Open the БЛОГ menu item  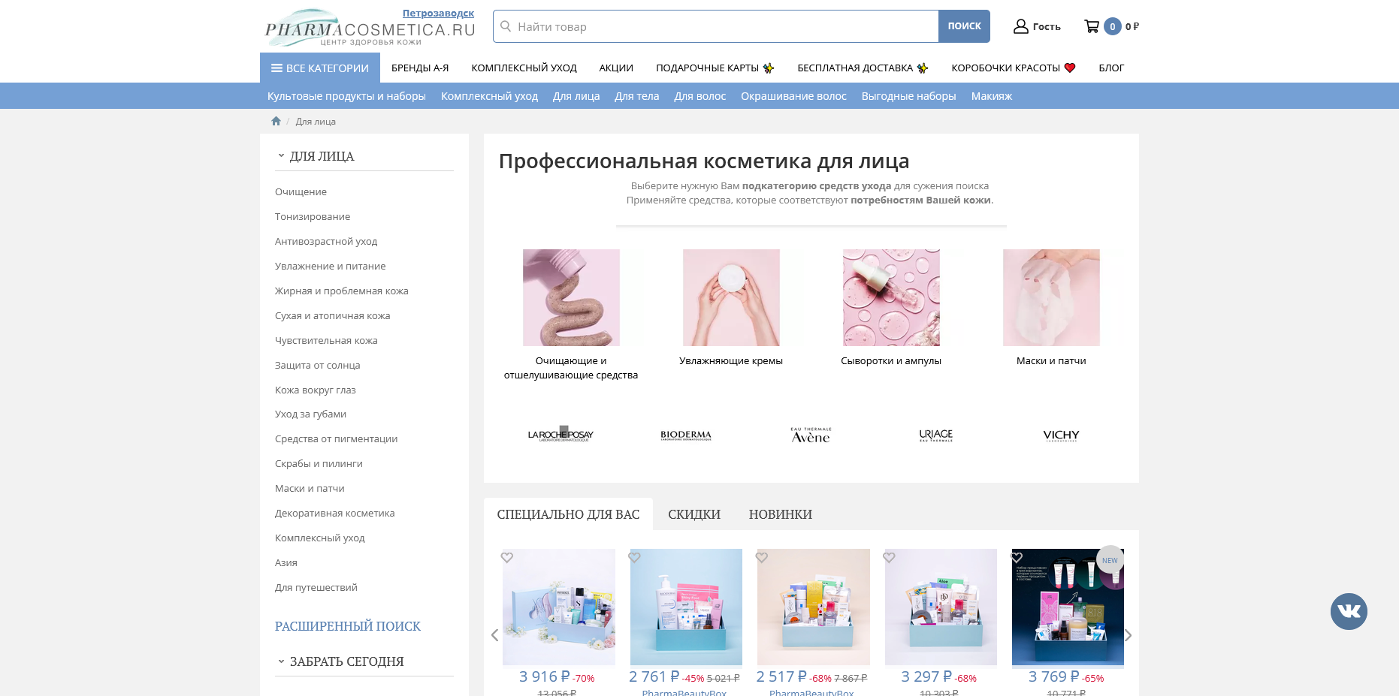pyautogui.click(x=1111, y=68)
